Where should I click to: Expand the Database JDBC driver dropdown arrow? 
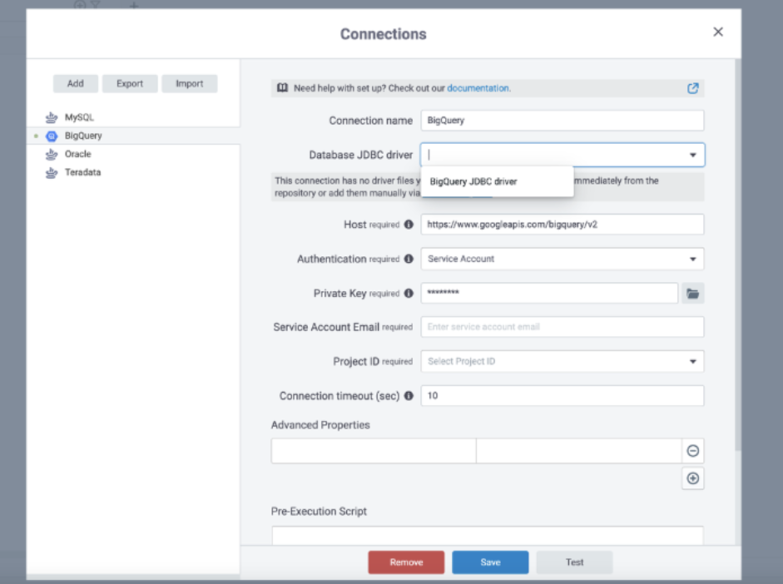pos(692,156)
